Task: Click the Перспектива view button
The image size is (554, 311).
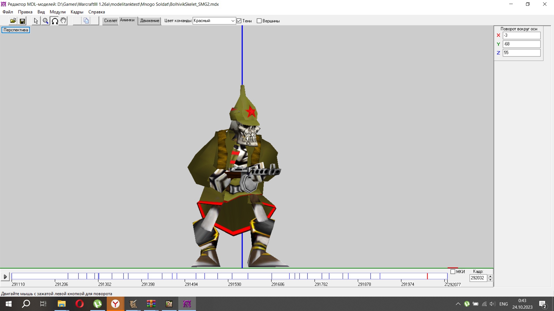Action: (x=16, y=30)
